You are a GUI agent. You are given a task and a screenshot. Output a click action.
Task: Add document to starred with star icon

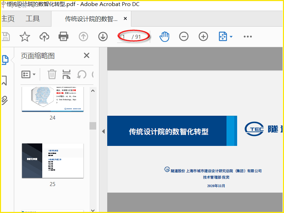tap(25, 37)
